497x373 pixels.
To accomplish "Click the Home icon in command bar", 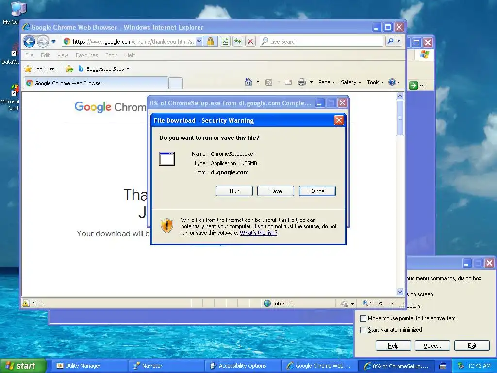I will click(x=248, y=82).
